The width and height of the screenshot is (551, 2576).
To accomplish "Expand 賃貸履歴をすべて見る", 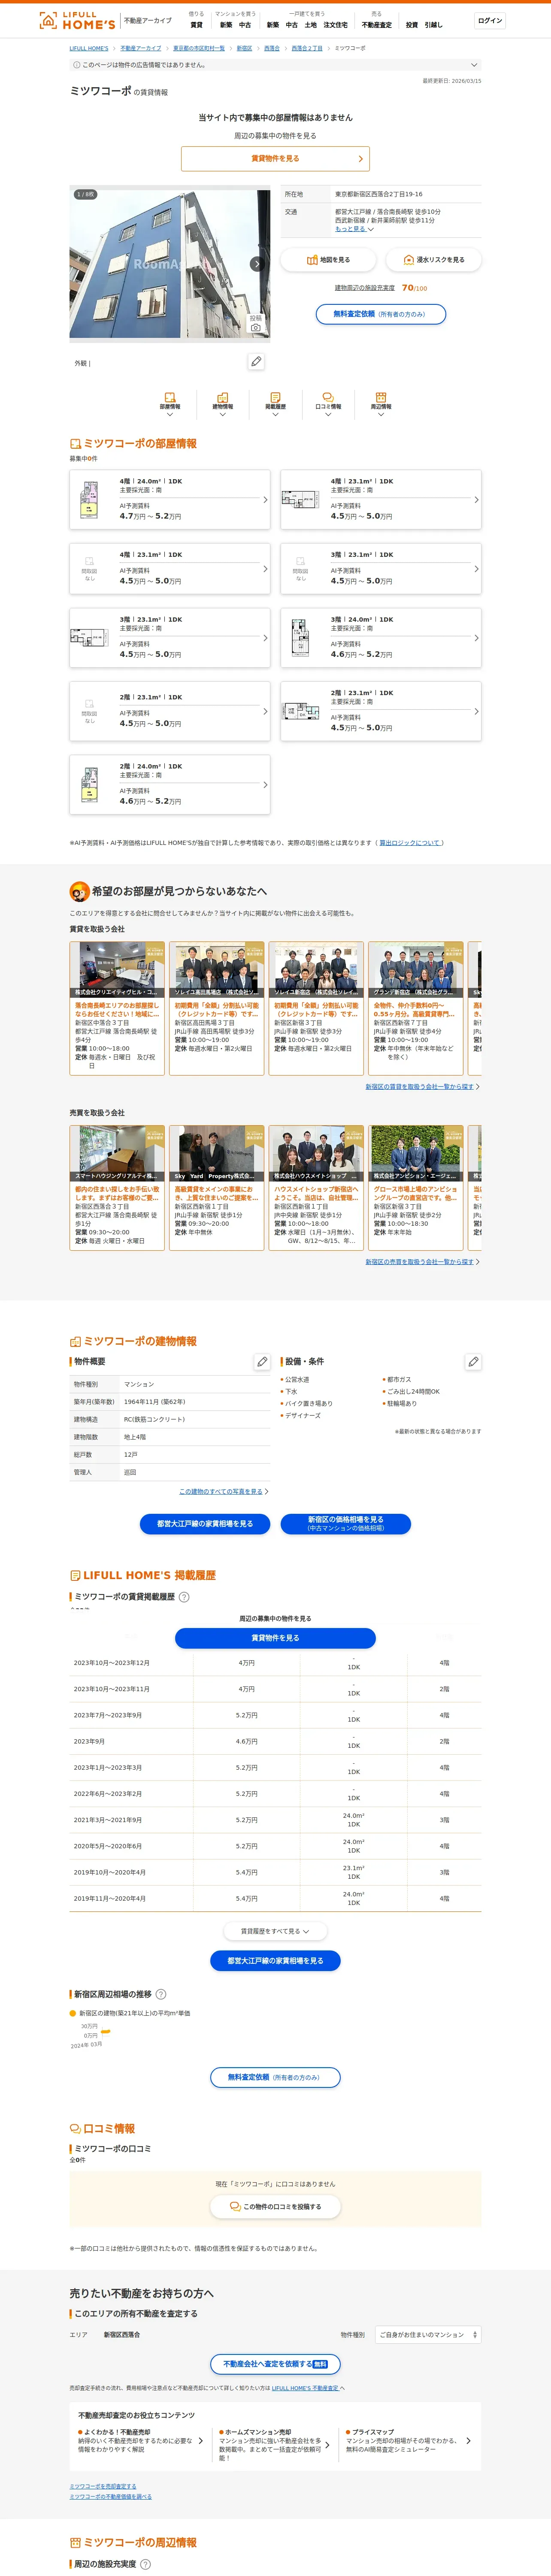I will [275, 1931].
